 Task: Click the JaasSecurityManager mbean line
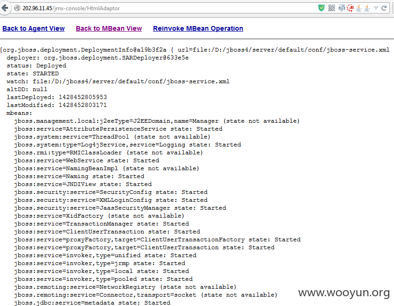pos(120,208)
